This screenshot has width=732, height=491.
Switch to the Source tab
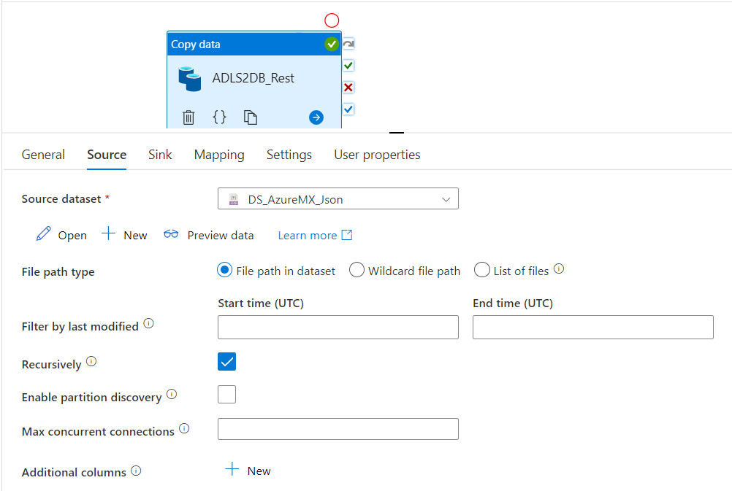click(107, 155)
